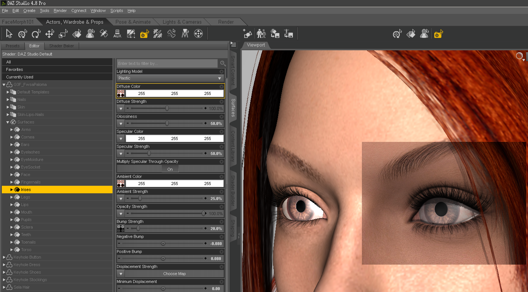Click the Diffuse Color texture map thumbnail
The height and width of the screenshot is (292, 528).
tap(121, 93)
